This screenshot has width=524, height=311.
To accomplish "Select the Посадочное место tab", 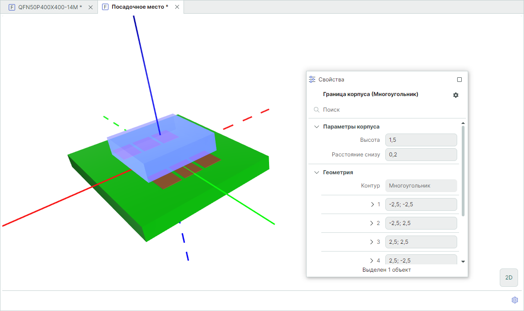I will click(x=140, y=7).
